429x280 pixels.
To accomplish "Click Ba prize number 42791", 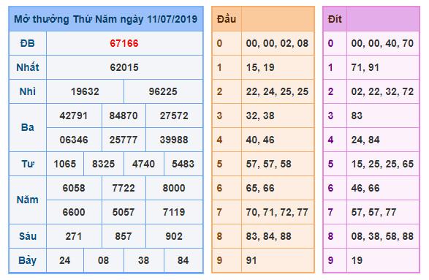I will click(74, 116).
